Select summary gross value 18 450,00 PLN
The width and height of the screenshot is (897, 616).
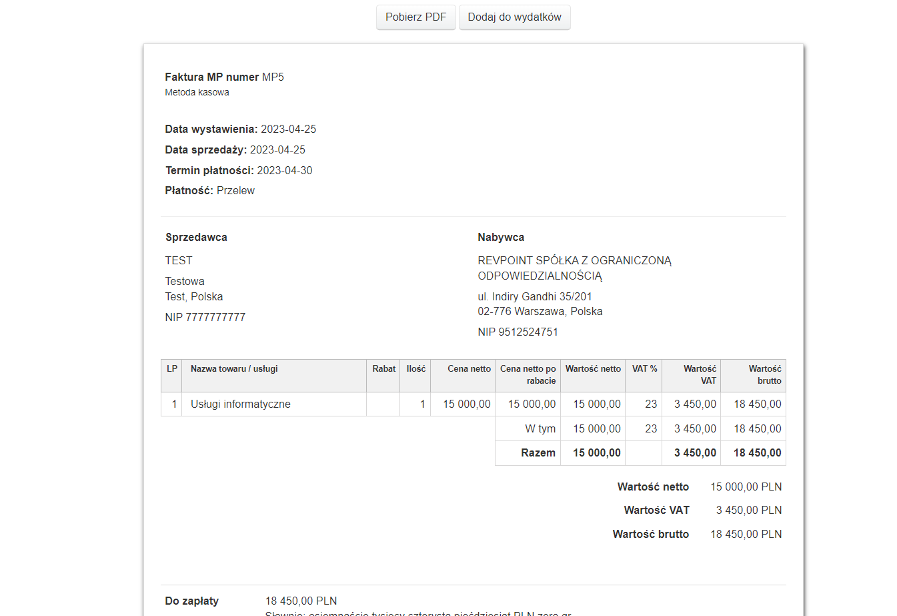[746, 534]
